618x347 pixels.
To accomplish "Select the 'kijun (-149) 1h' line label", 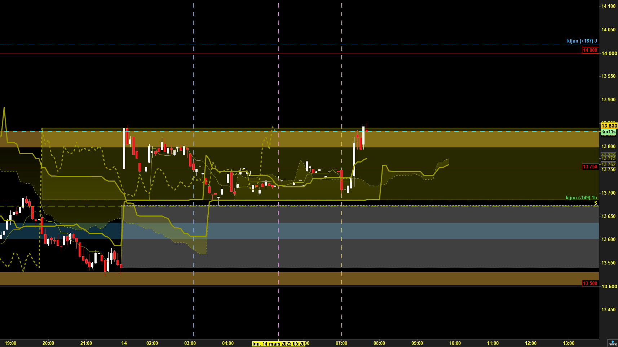I will pos(581,198).
